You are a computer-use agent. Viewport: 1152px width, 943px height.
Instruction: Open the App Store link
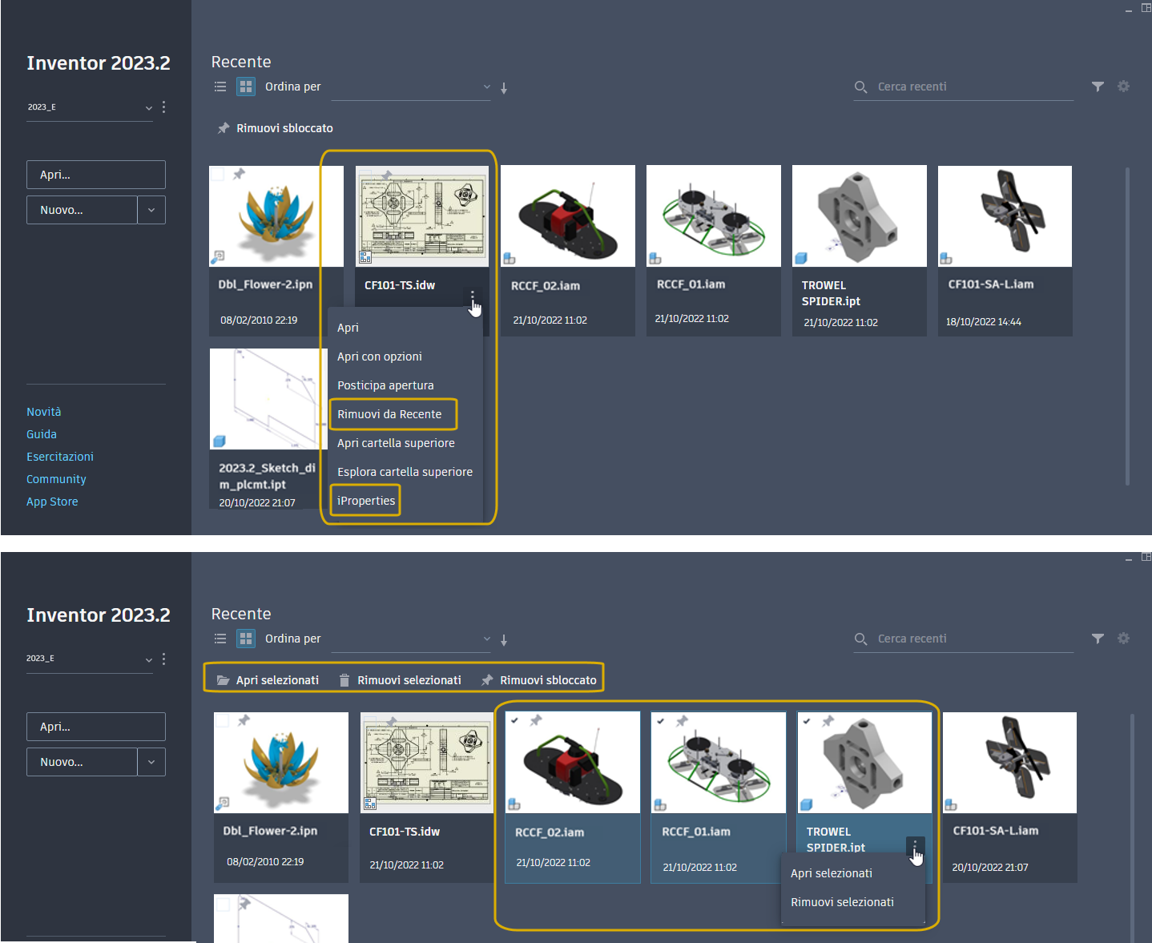[x=52, y=502]
